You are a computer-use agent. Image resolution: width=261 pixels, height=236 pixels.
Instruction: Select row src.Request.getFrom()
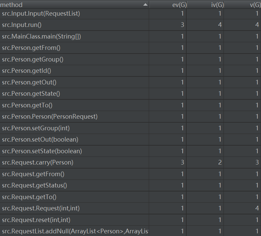click(130, 174)
